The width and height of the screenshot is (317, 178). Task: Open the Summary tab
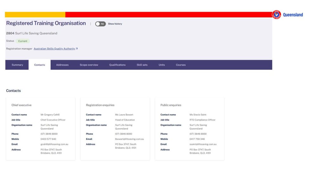tap(17, 65)
